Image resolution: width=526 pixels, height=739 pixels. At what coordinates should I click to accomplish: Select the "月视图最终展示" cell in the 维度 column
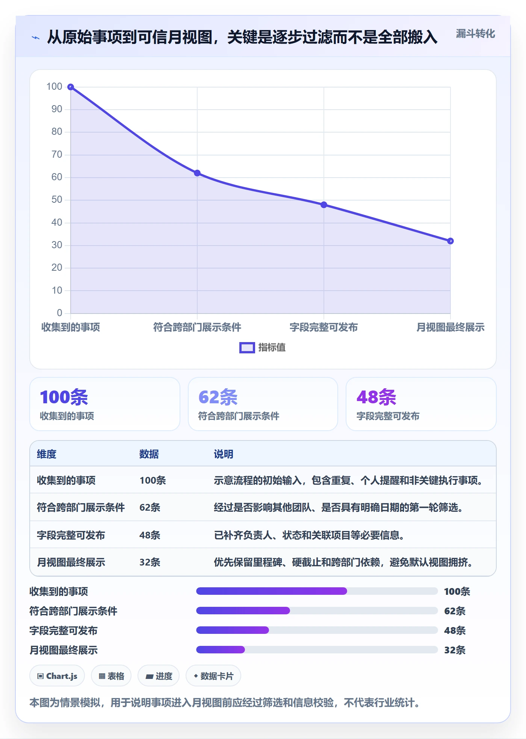coord(71,562)
